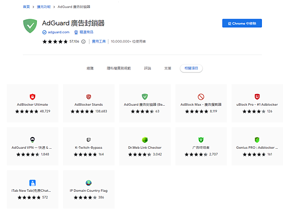This screenshot has height=214, width=304.
Task: Open iTab New Tab blue icon
Action: point(32,183)
